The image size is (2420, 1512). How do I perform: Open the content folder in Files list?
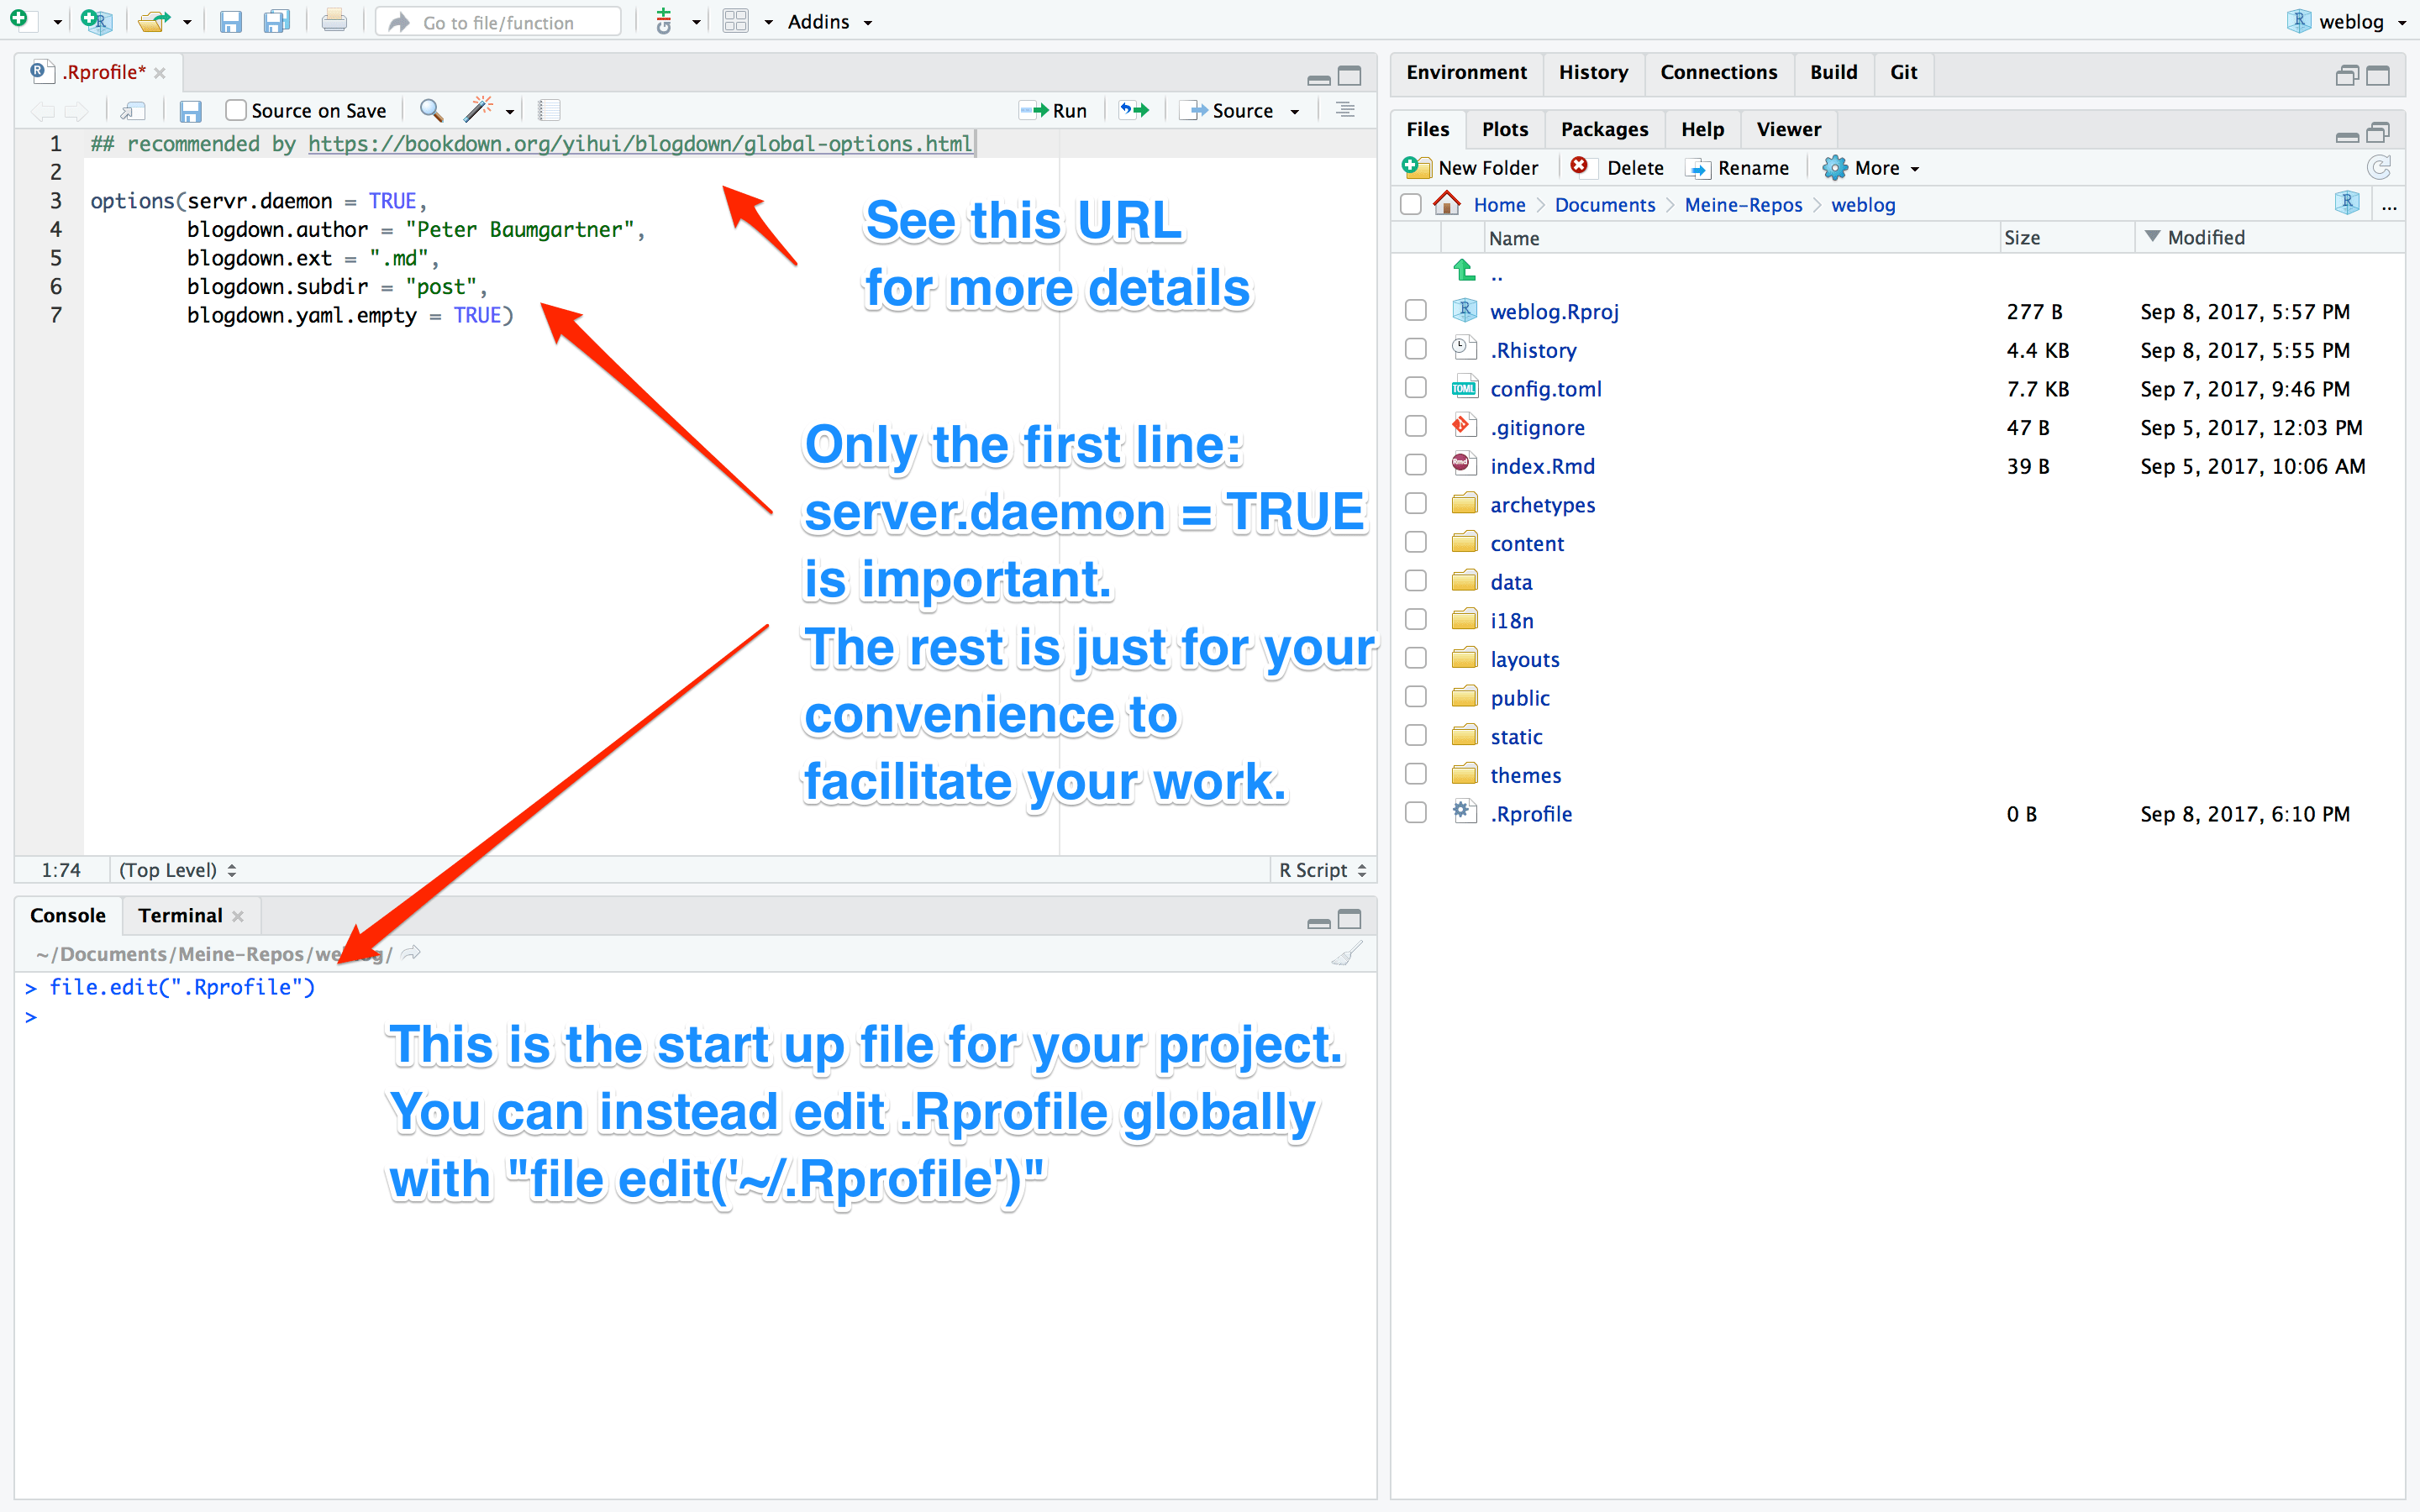pyautogui.click(x=1526, y=543)
